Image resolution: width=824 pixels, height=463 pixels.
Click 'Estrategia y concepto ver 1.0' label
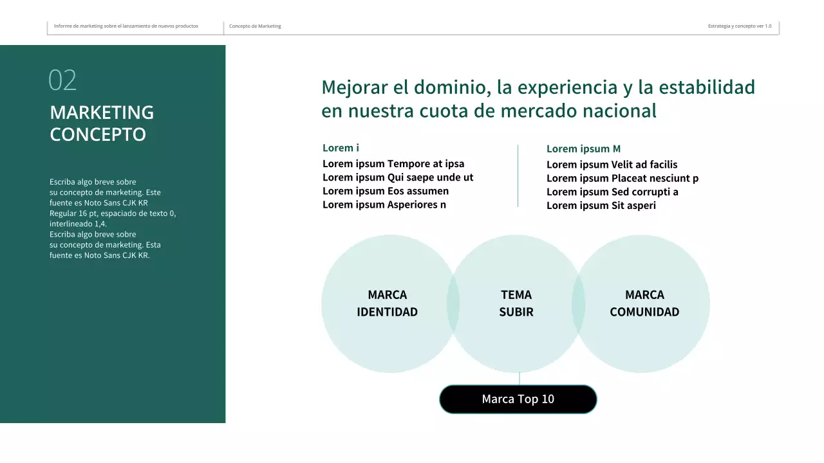[739, 26]
